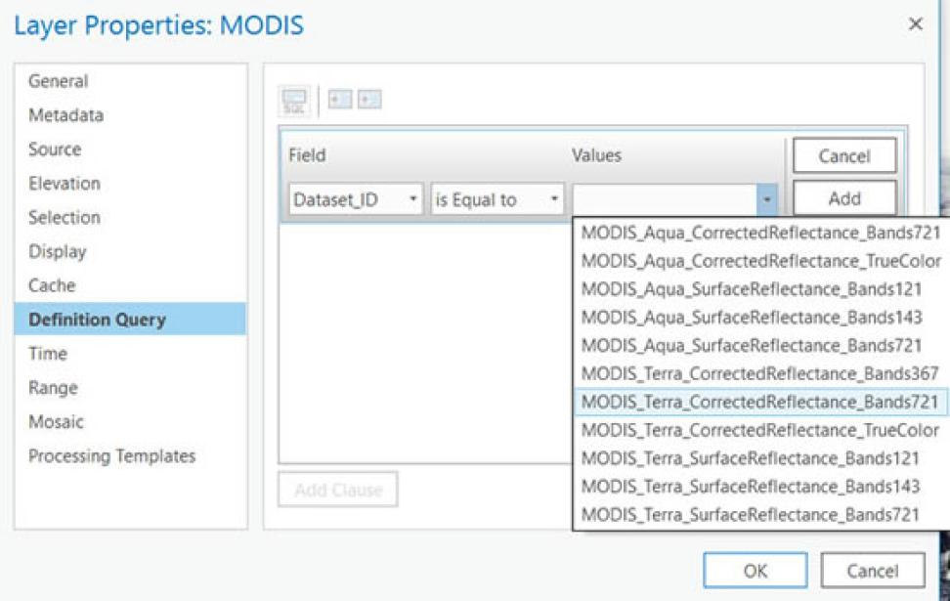Switch query to SQL mode
Screen dimensions: 950x601
(294, 100)
